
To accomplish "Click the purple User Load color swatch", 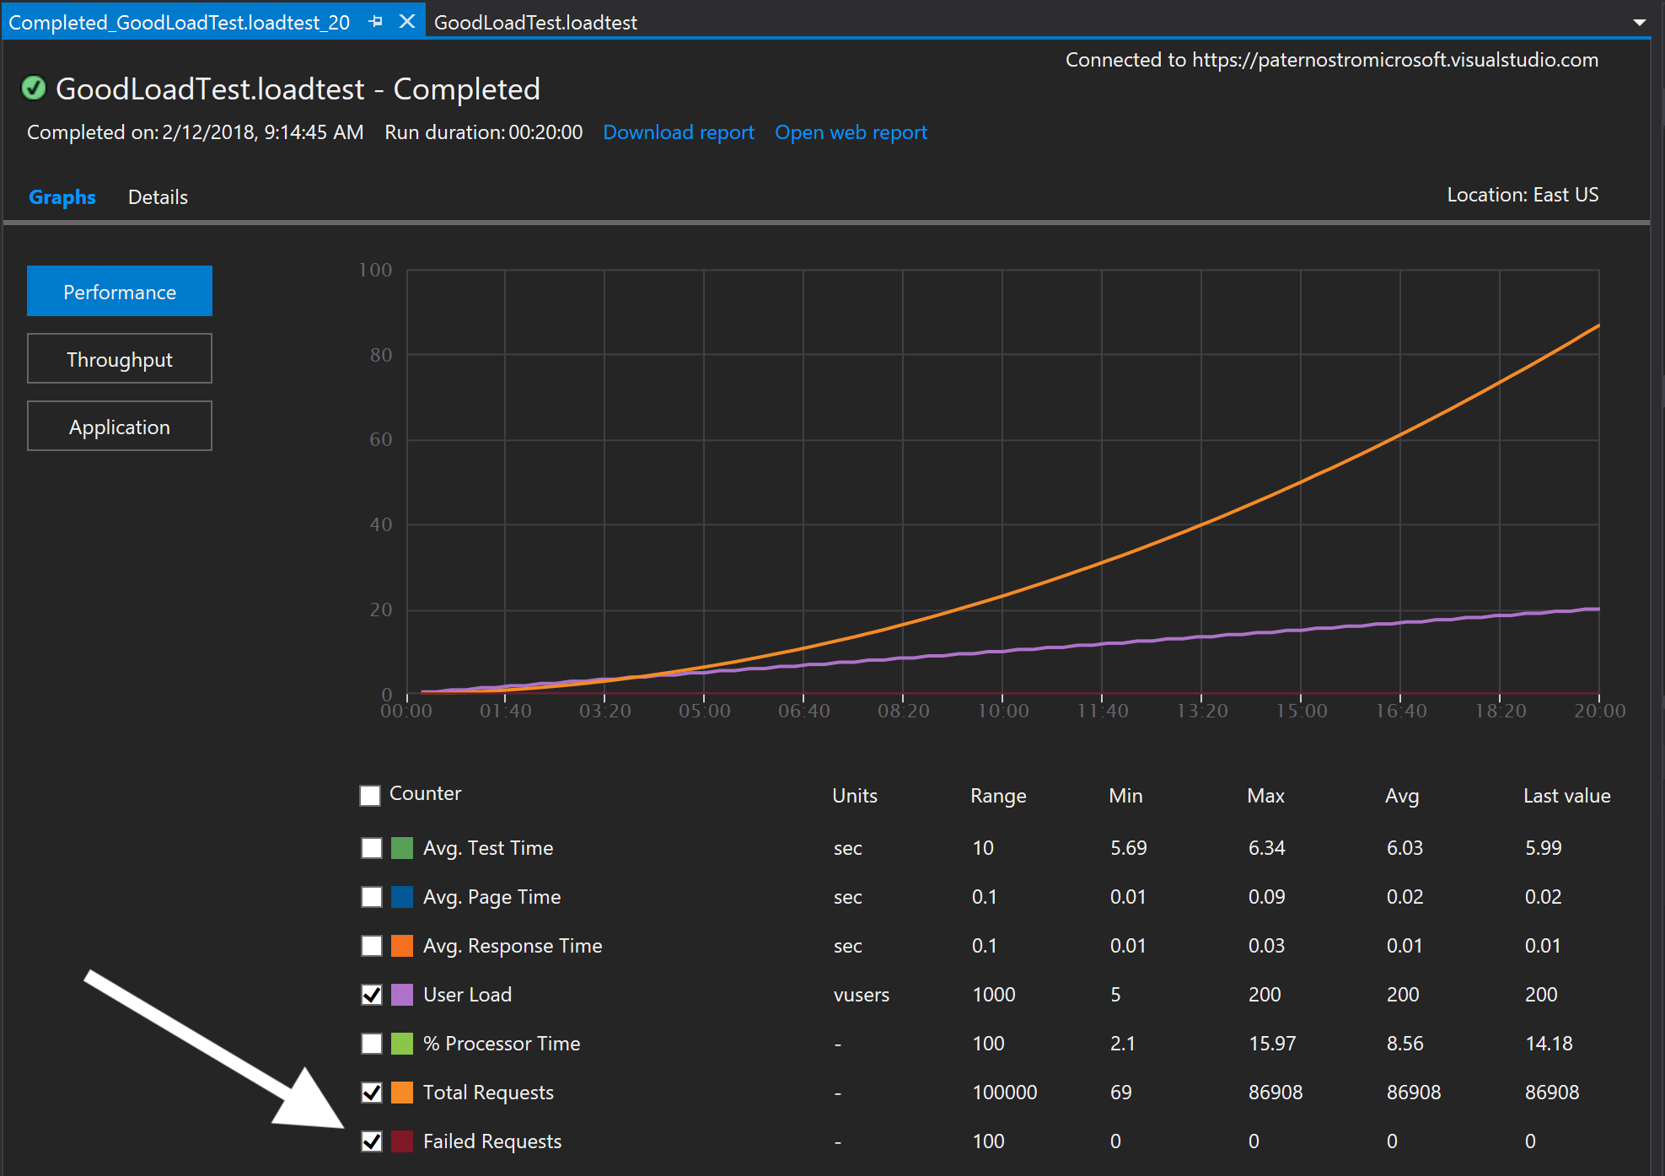I will (x=402, y=995).
